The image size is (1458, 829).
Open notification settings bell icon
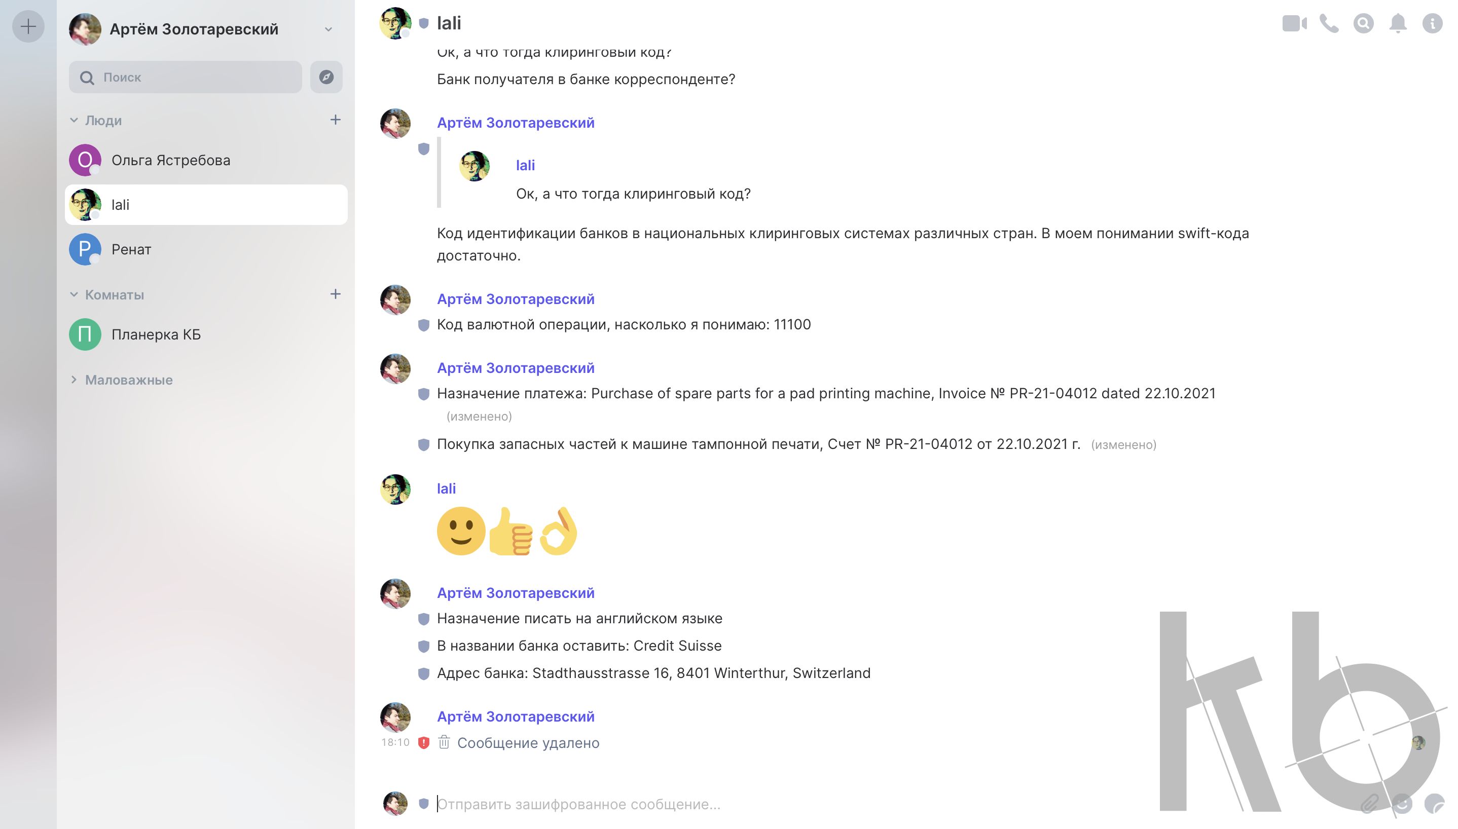point(1398,23)
